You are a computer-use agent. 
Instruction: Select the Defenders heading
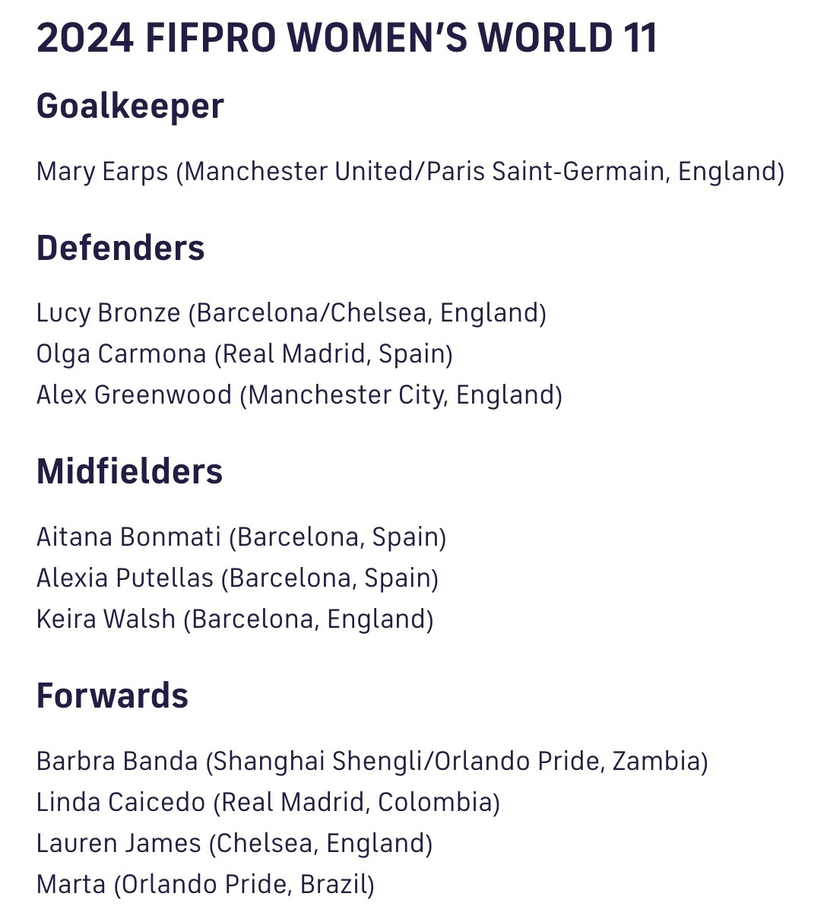click(120, 248)
